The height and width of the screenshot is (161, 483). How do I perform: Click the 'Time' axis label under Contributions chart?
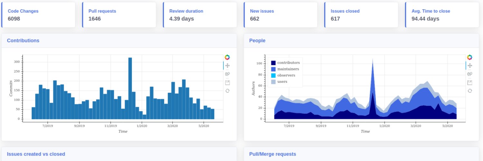(x=123, y=131)
